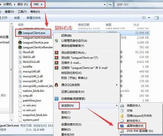Click the 电脑管家 shield virus scan icon
The width and height of the screenshot is (163, 136).
[56, 99]
